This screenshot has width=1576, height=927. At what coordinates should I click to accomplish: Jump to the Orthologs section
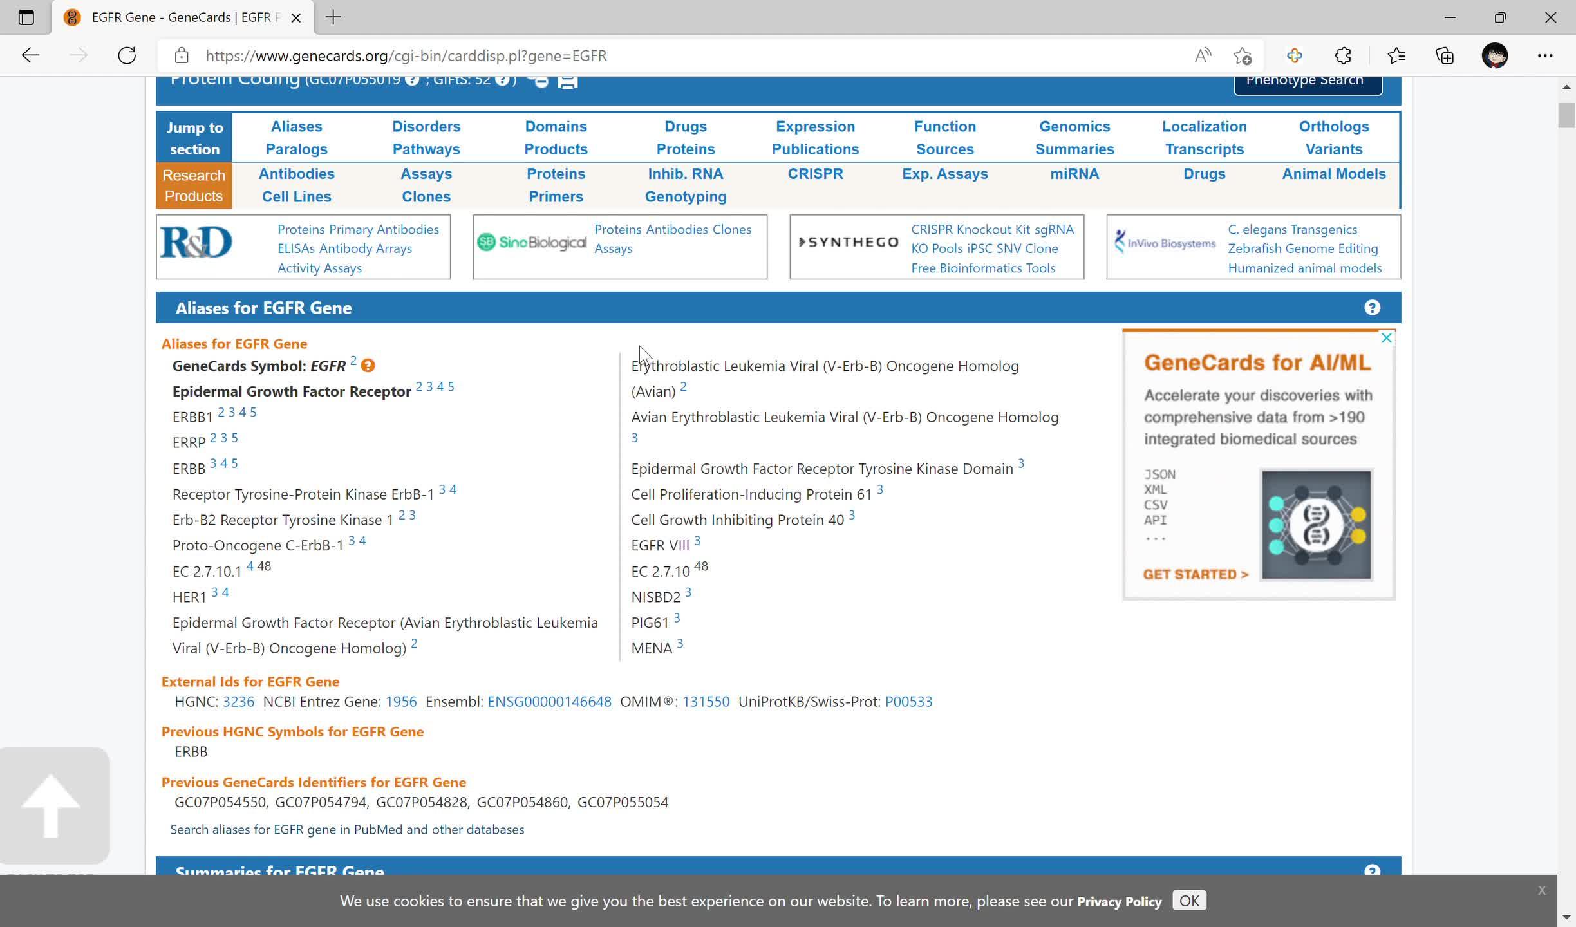[1333, 127]
